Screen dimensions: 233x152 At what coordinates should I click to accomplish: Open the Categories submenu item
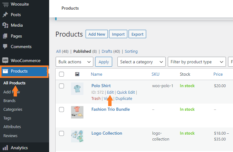tap(13, 109)
